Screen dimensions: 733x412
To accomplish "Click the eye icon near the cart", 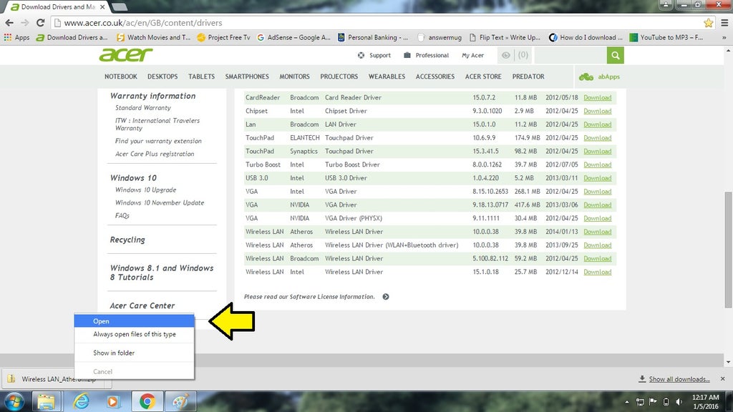I will click(506, 55).
